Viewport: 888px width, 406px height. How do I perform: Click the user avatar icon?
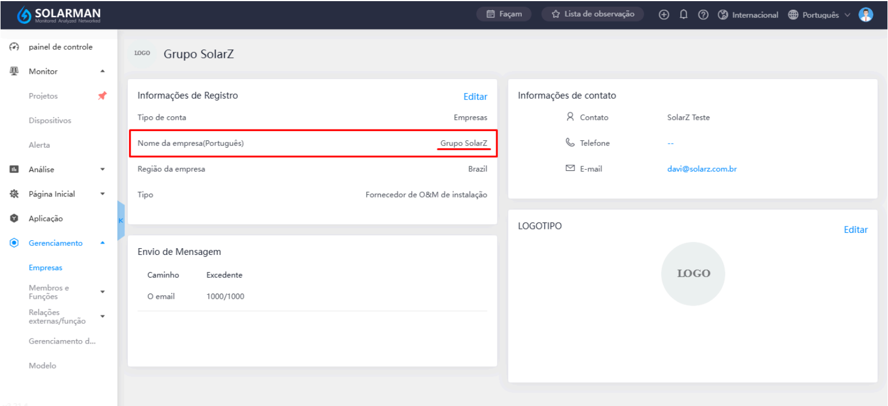(x=866, y=15)
